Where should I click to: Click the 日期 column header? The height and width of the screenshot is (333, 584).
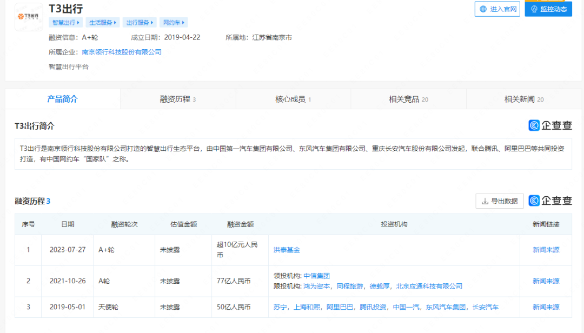pos(68,224)
